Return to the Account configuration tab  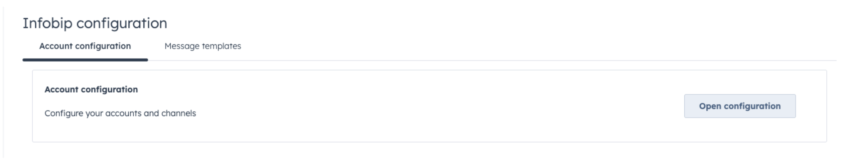[x=85, y=46]
